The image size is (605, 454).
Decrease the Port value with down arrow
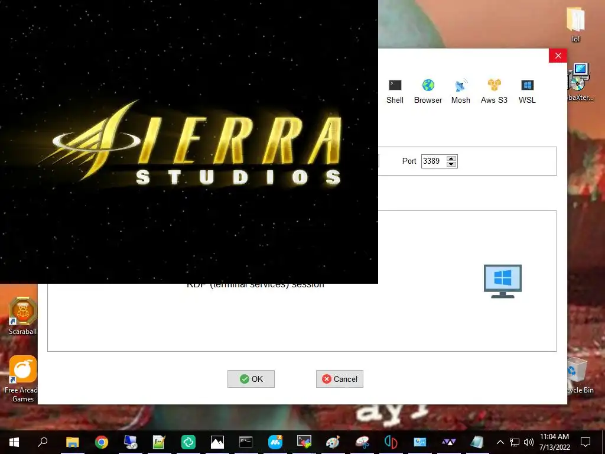coord(451,164)
